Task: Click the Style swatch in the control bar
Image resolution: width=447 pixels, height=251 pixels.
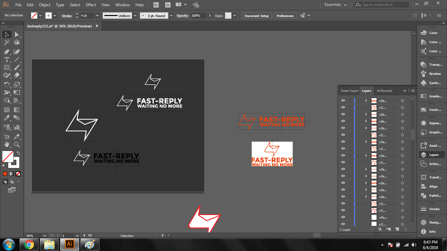Action: pos(228,16)
